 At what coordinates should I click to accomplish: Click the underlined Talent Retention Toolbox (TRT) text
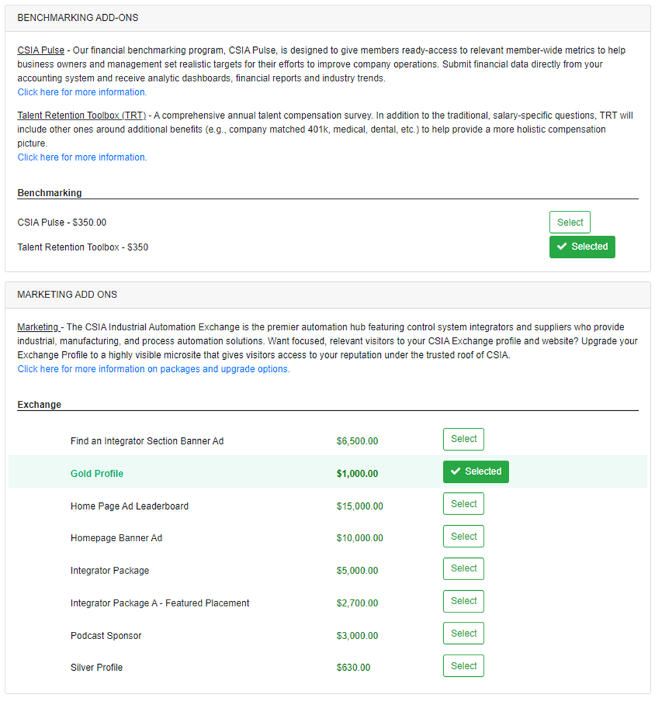pos(81,115)
